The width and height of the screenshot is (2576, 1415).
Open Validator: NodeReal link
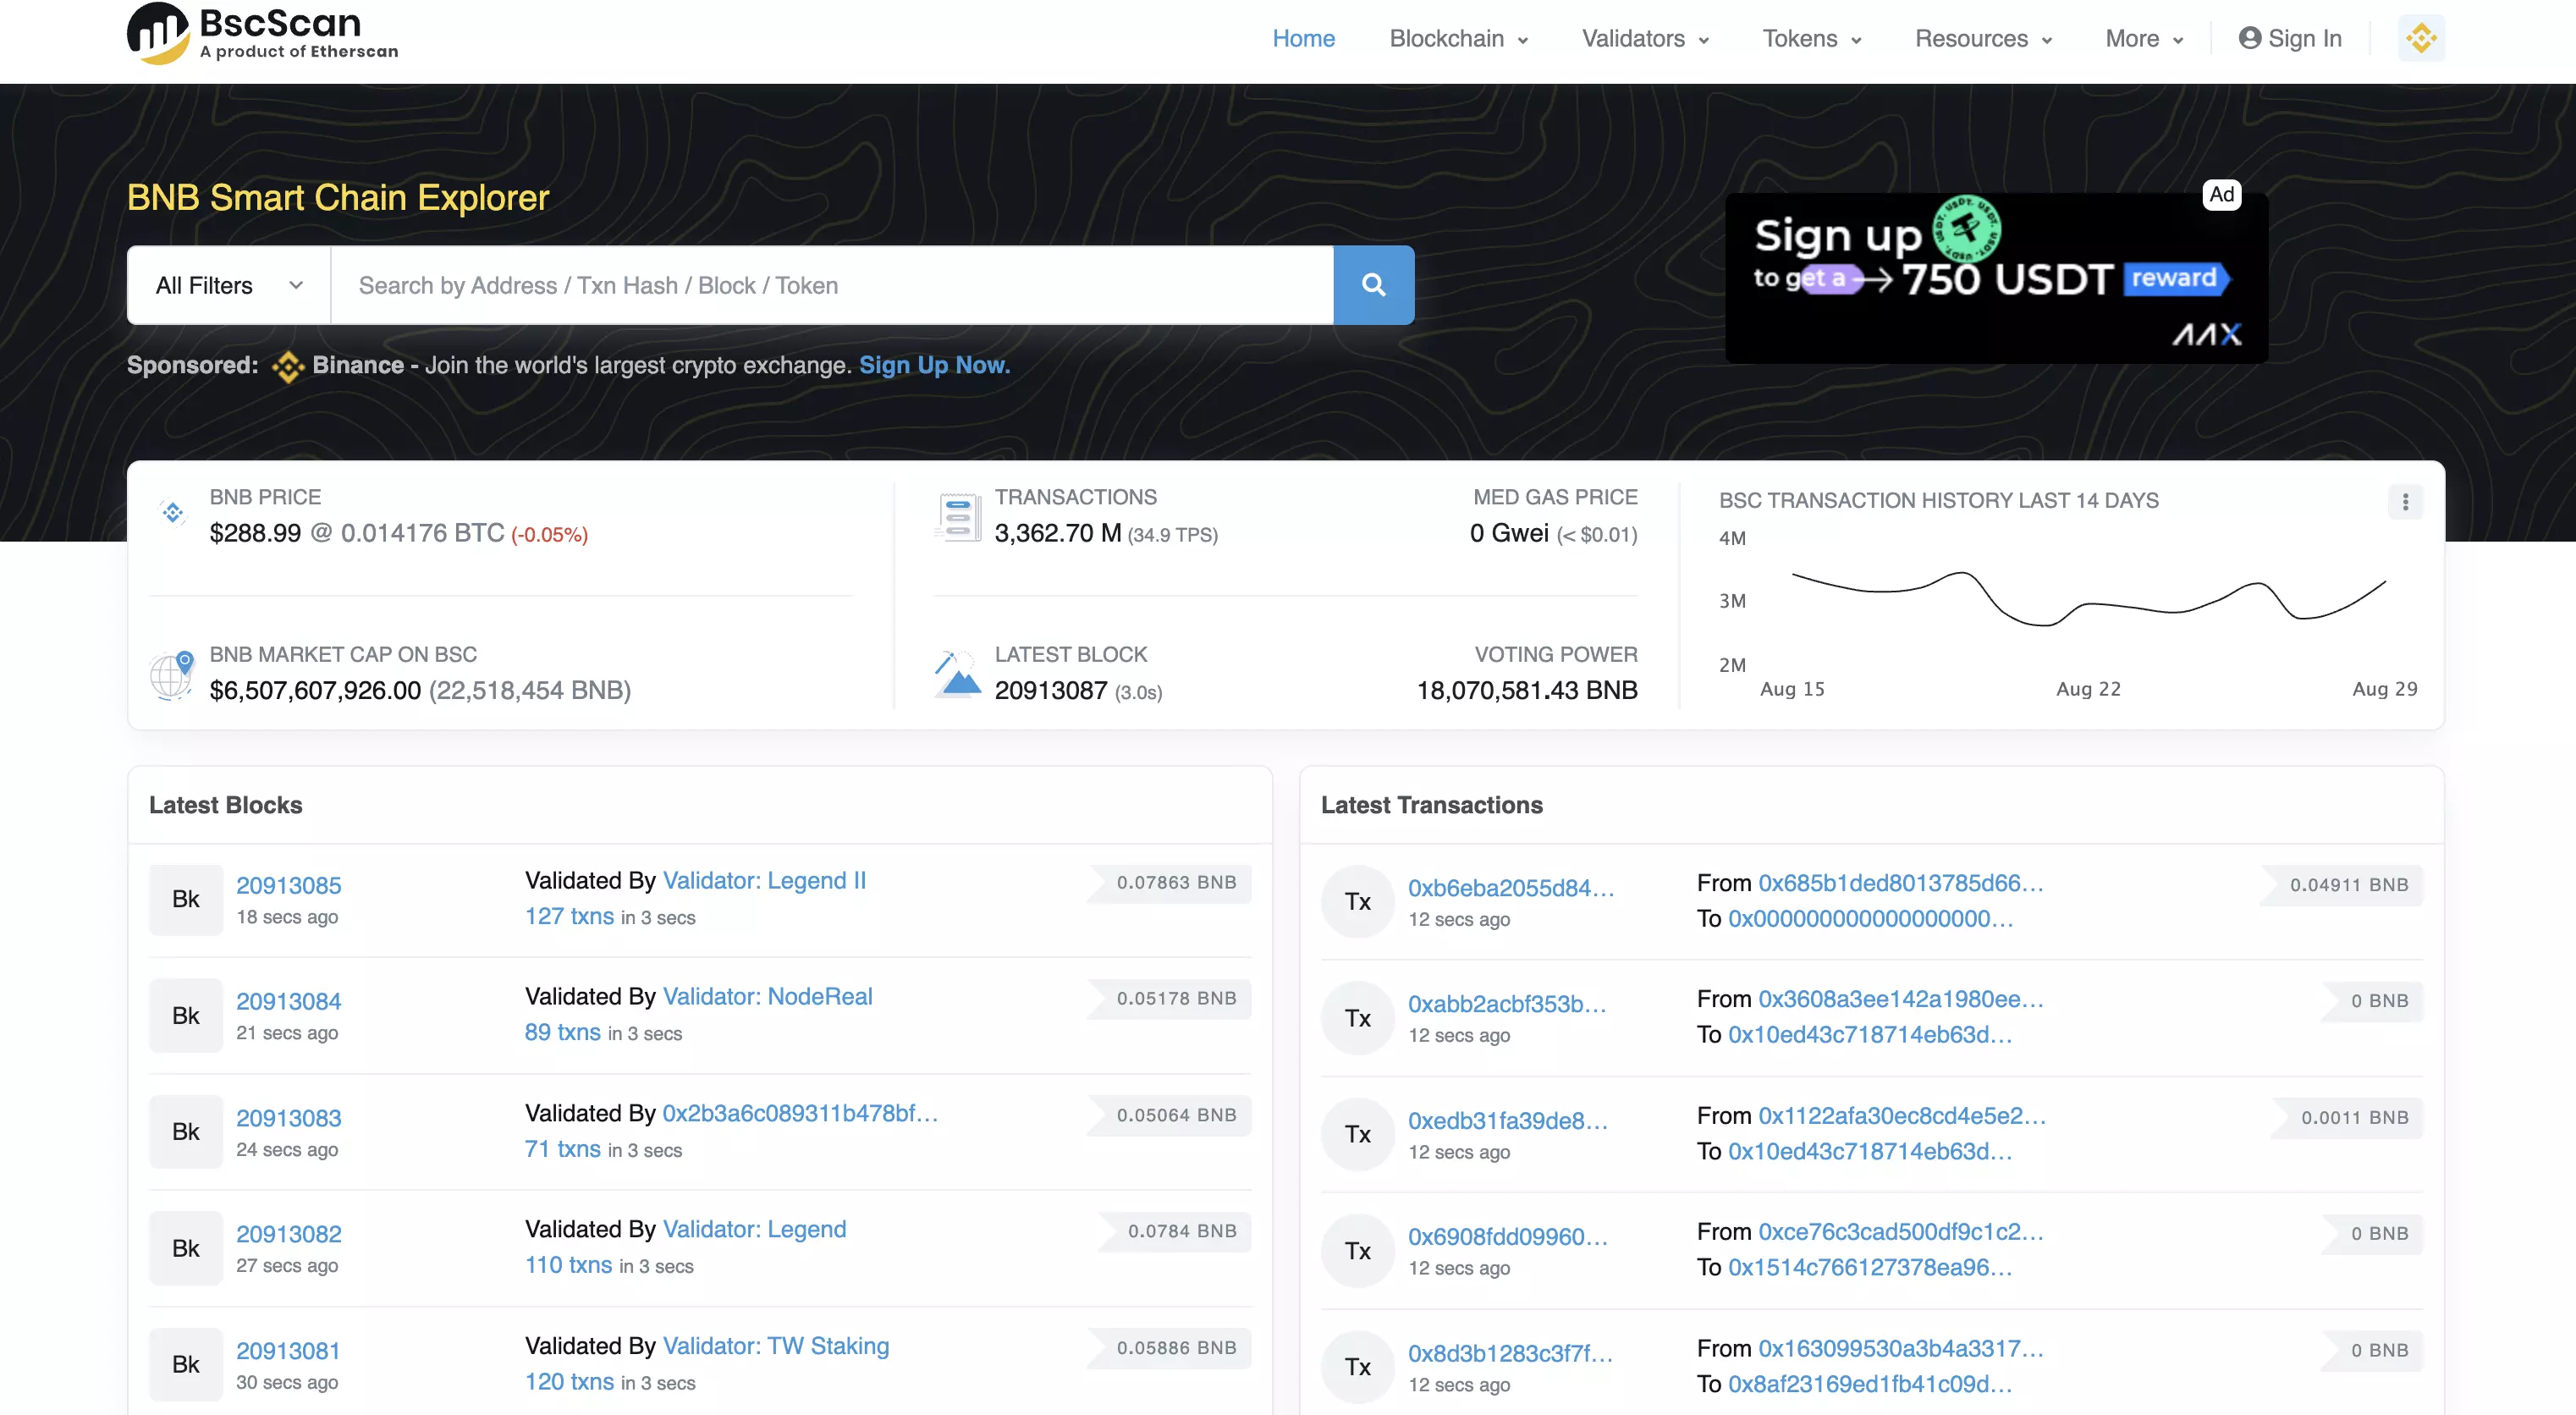(x=767, y=996)
